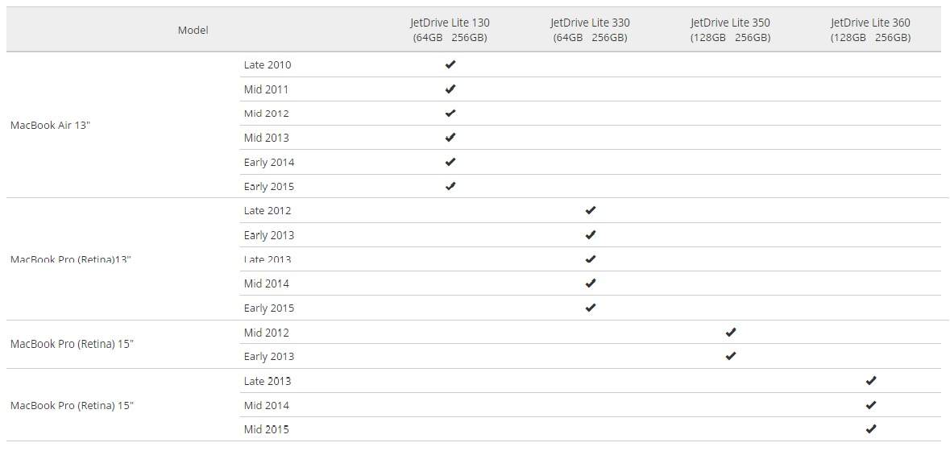This screenshot has width=950, height=451.
Task: Click the Retina 13" Early 2015 checkmark
Action: (591, 308)
